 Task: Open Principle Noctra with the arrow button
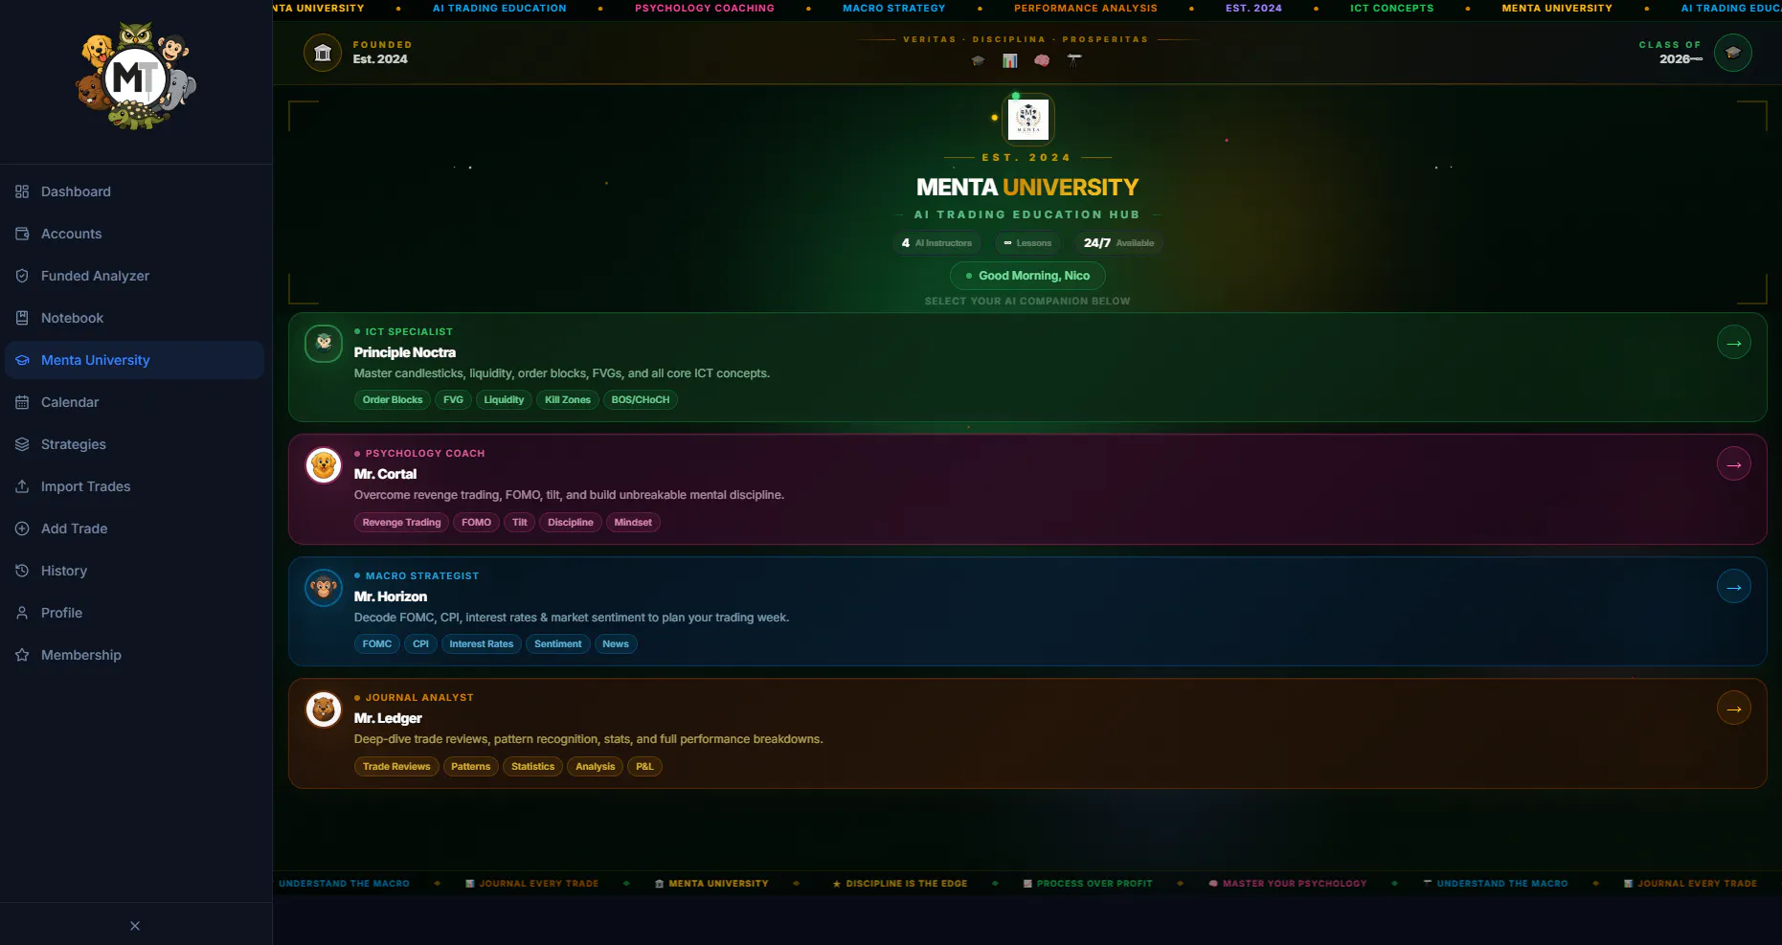click(1734, 342)
